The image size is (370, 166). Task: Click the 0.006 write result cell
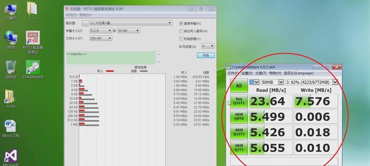pos(316,117)
